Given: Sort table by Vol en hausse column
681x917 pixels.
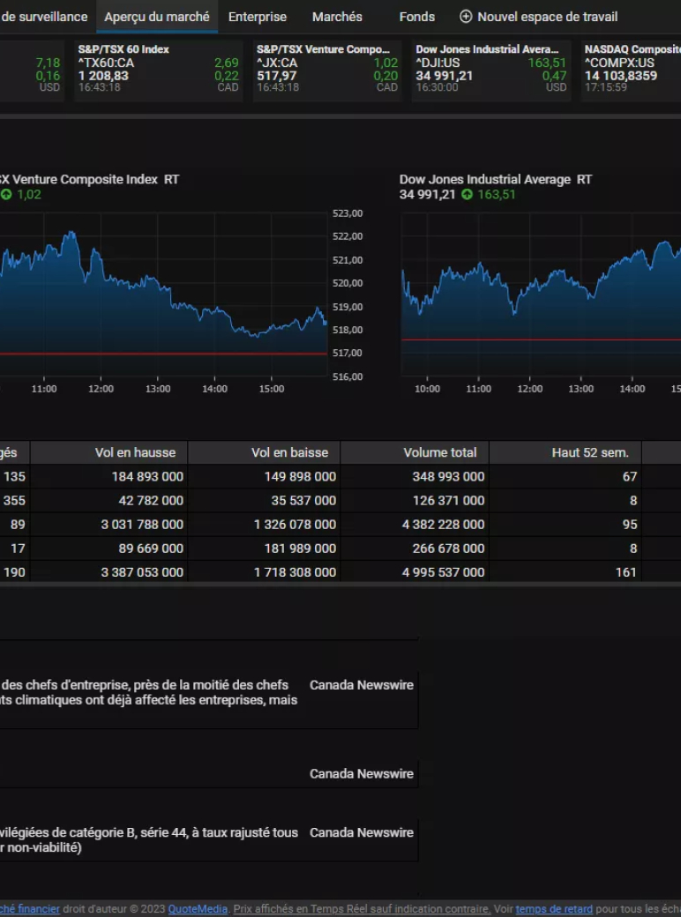Looking at the screenshot, I should click(135, 452).
